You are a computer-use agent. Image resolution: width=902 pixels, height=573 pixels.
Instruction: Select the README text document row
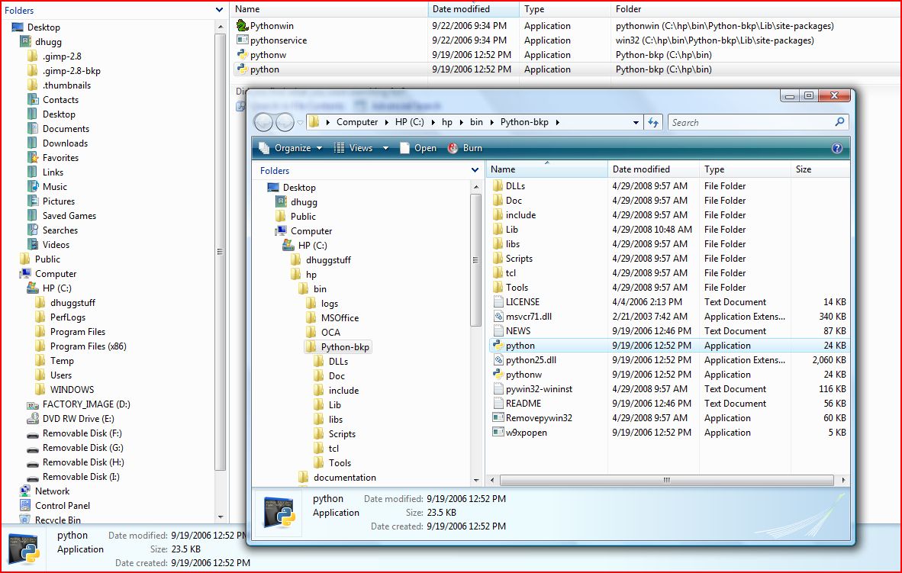pos(669,404)
